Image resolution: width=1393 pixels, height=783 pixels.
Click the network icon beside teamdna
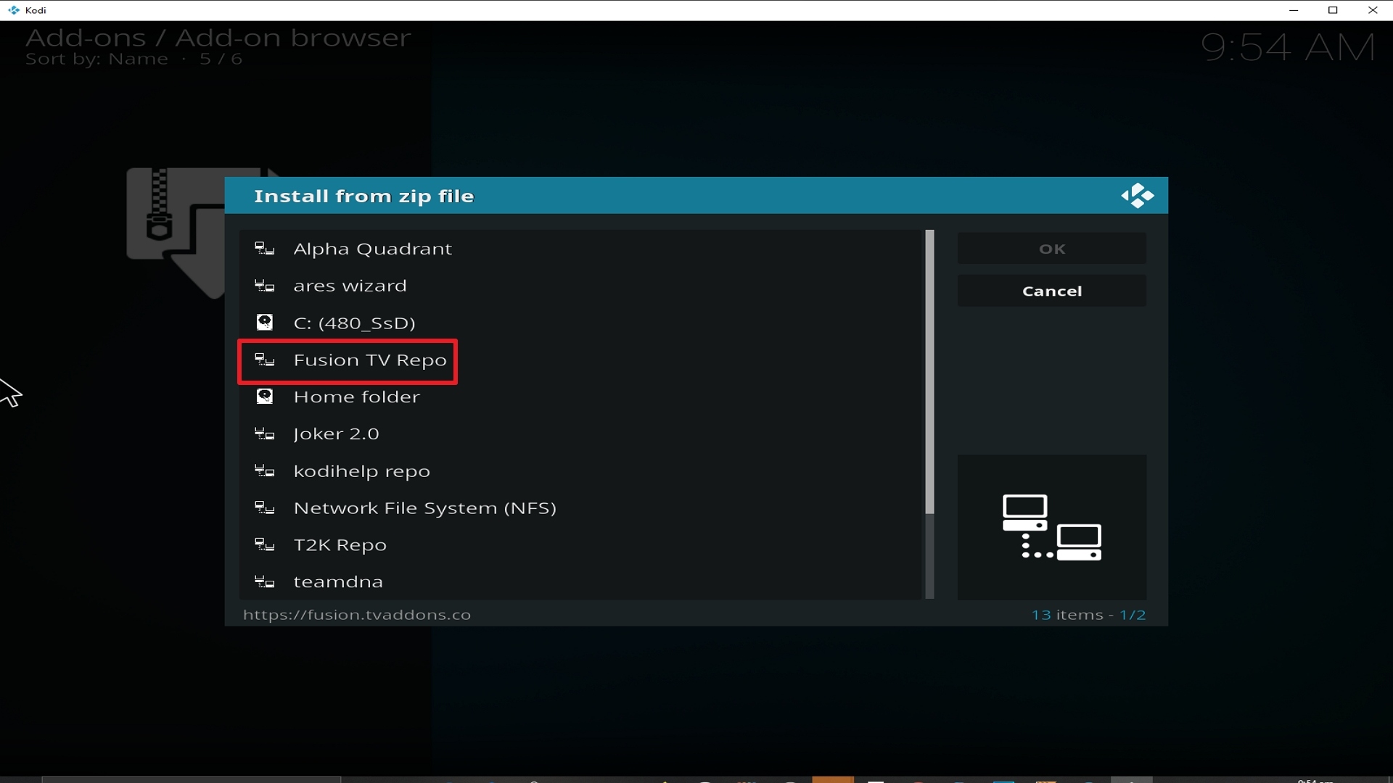point(264,582)
